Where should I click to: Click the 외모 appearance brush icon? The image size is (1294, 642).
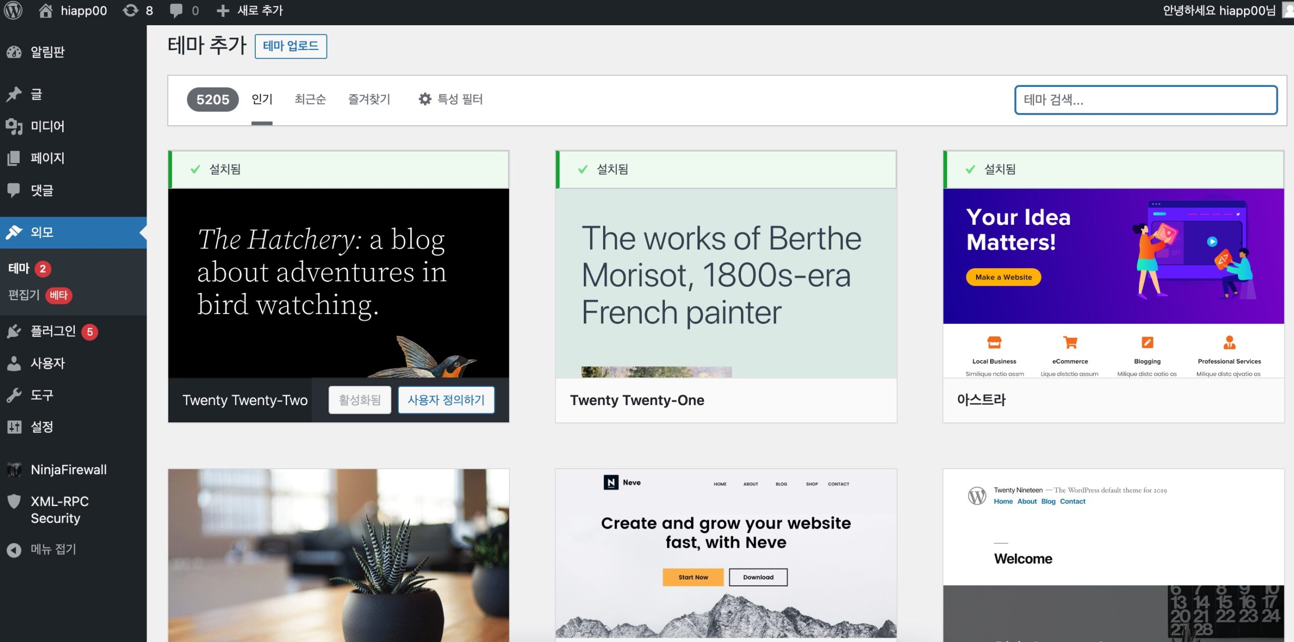pyautogui.click(x=14, y=232)
